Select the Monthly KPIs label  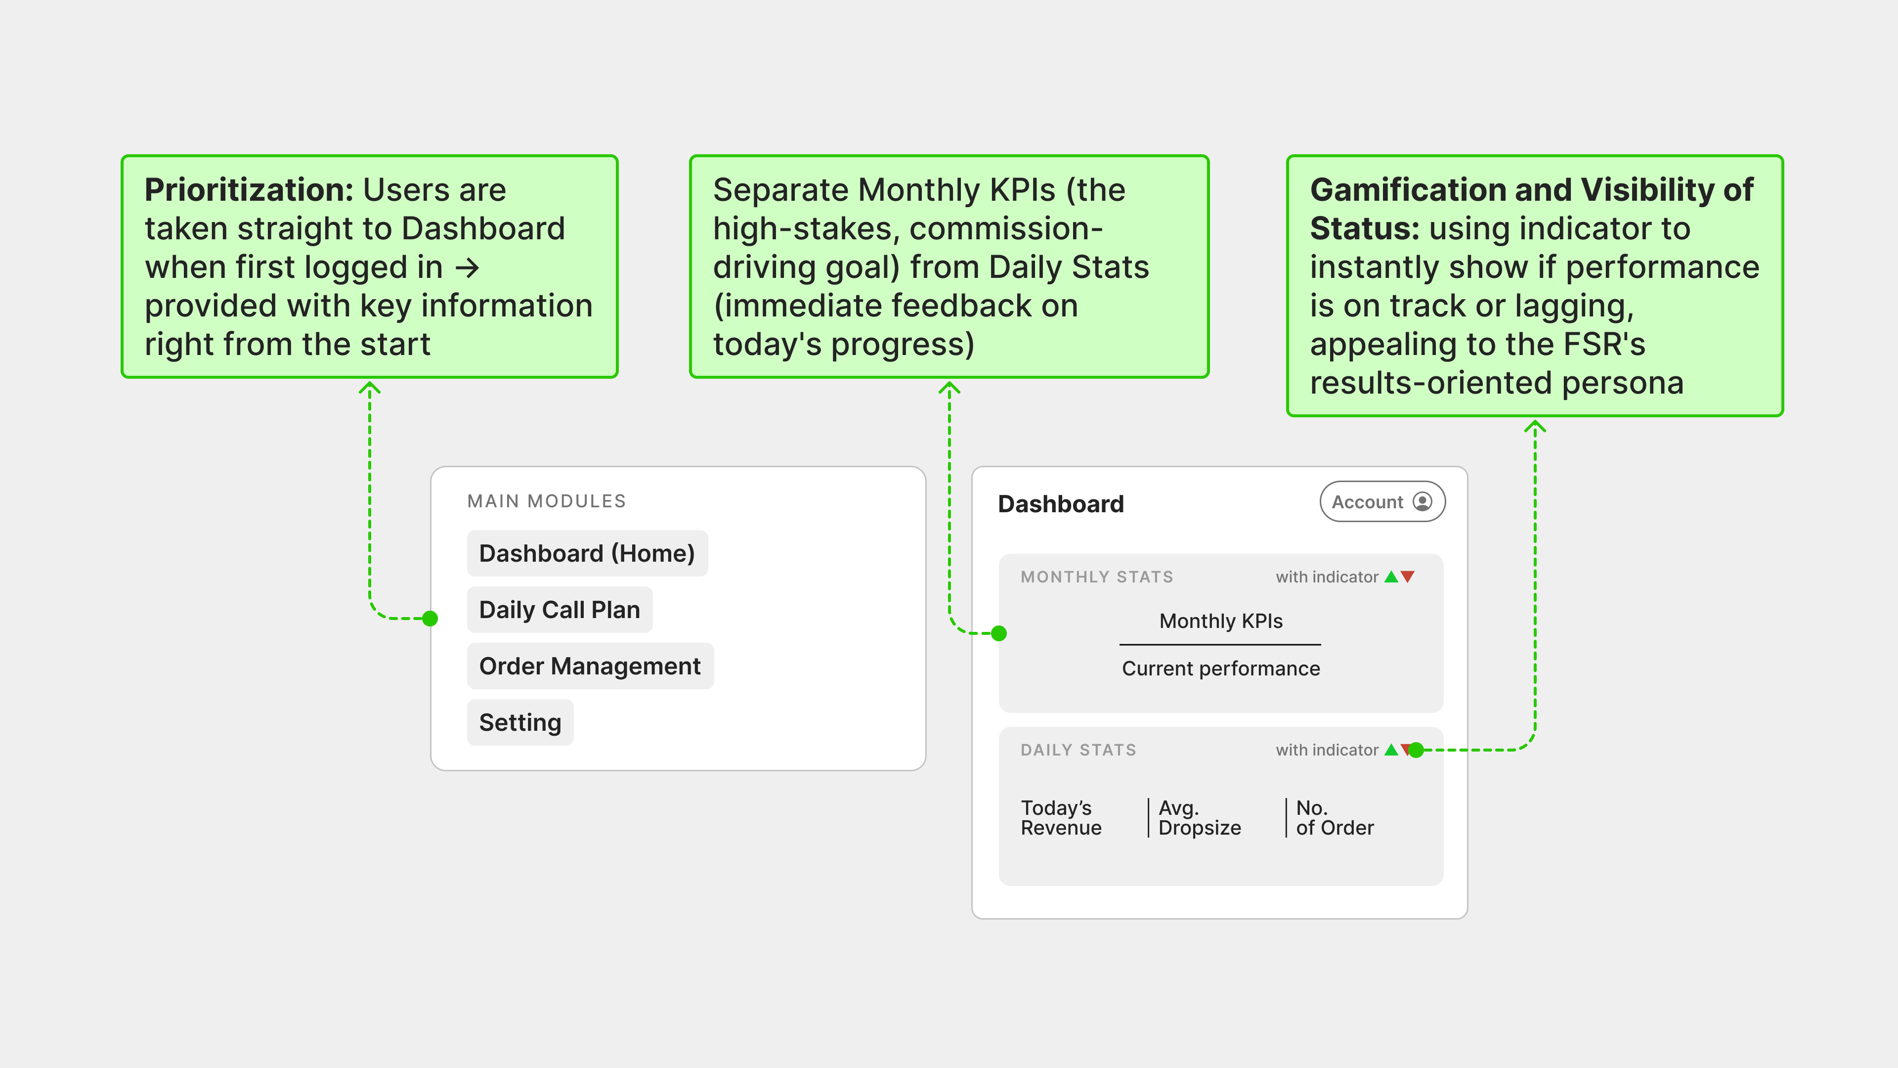[x=1221, y=622]
